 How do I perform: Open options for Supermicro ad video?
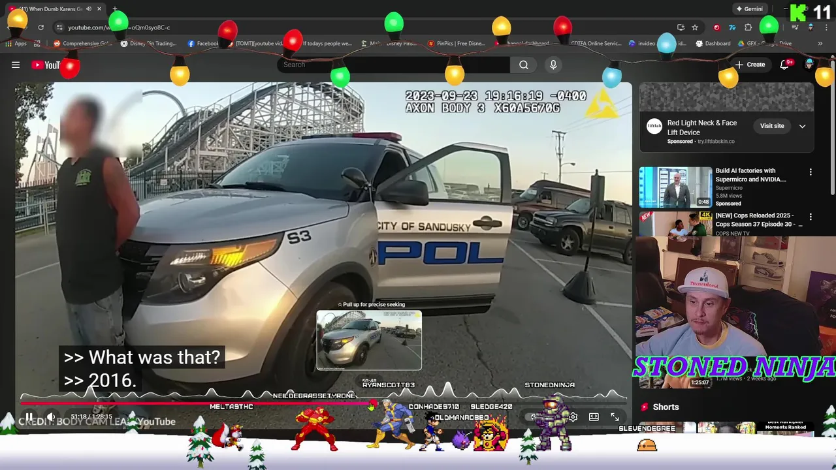pos(811,172)
